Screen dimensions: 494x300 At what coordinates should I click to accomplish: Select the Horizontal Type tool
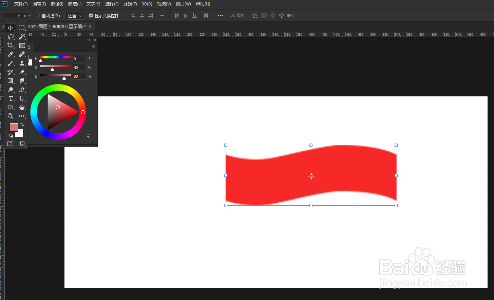coord(11,98)
